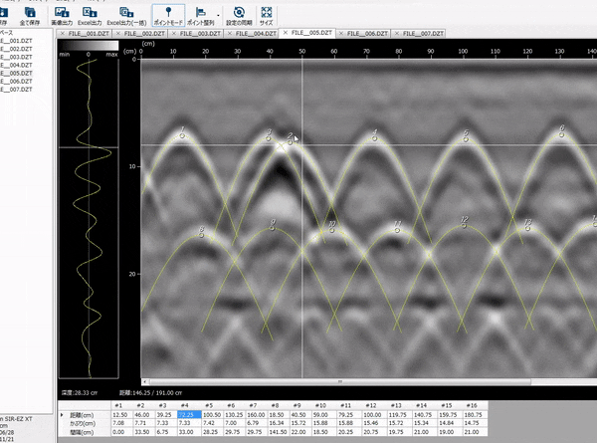Screen dimensions: 597x443
Task: Click the Size (サイズ) fit icon
Action: (266, 14)
